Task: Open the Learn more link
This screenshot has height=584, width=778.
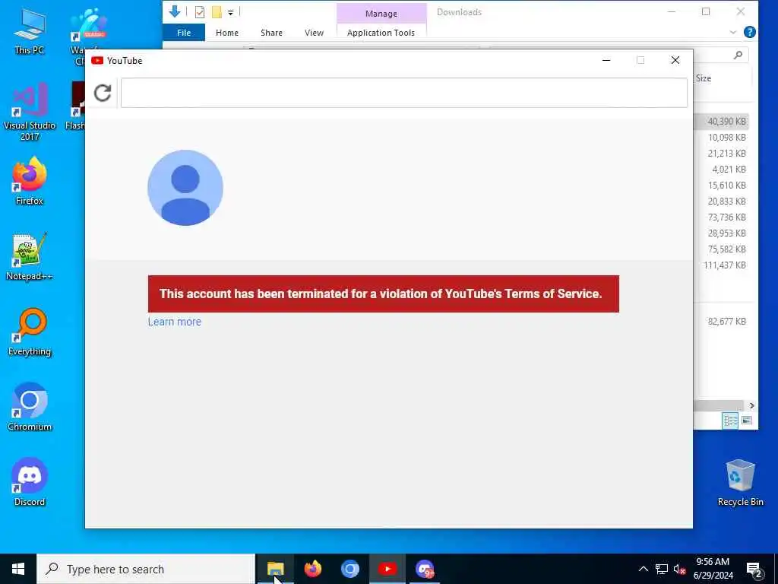Action: (174, 322)
